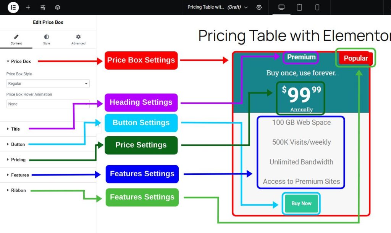Click the Buy Now button
Viewport: 391px width, 233px height.
click(301, 203)
